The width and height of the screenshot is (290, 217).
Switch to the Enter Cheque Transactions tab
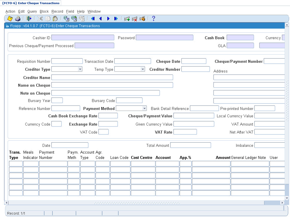31,3
